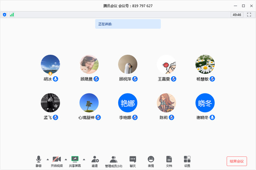Toggle the 静音 mute microphone button
This screenshot has width=256, height=170.
point(39,159)
